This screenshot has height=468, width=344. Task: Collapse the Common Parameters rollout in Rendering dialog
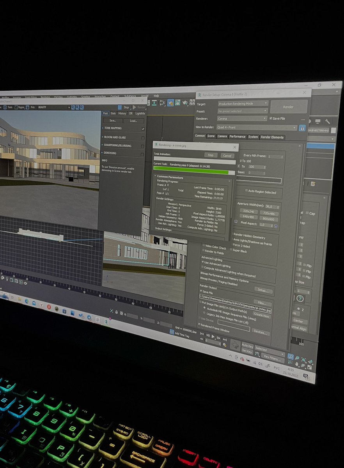(170, 177)
